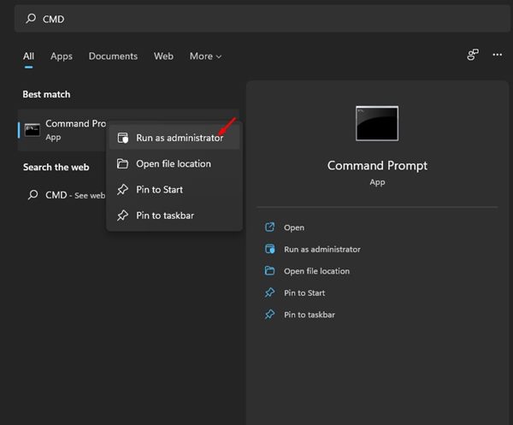Switch to the All tab
The height and width of the screenshot is (425, 513).
28,56
